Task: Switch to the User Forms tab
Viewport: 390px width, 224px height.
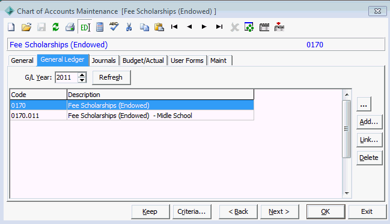Action: (187, 60)
